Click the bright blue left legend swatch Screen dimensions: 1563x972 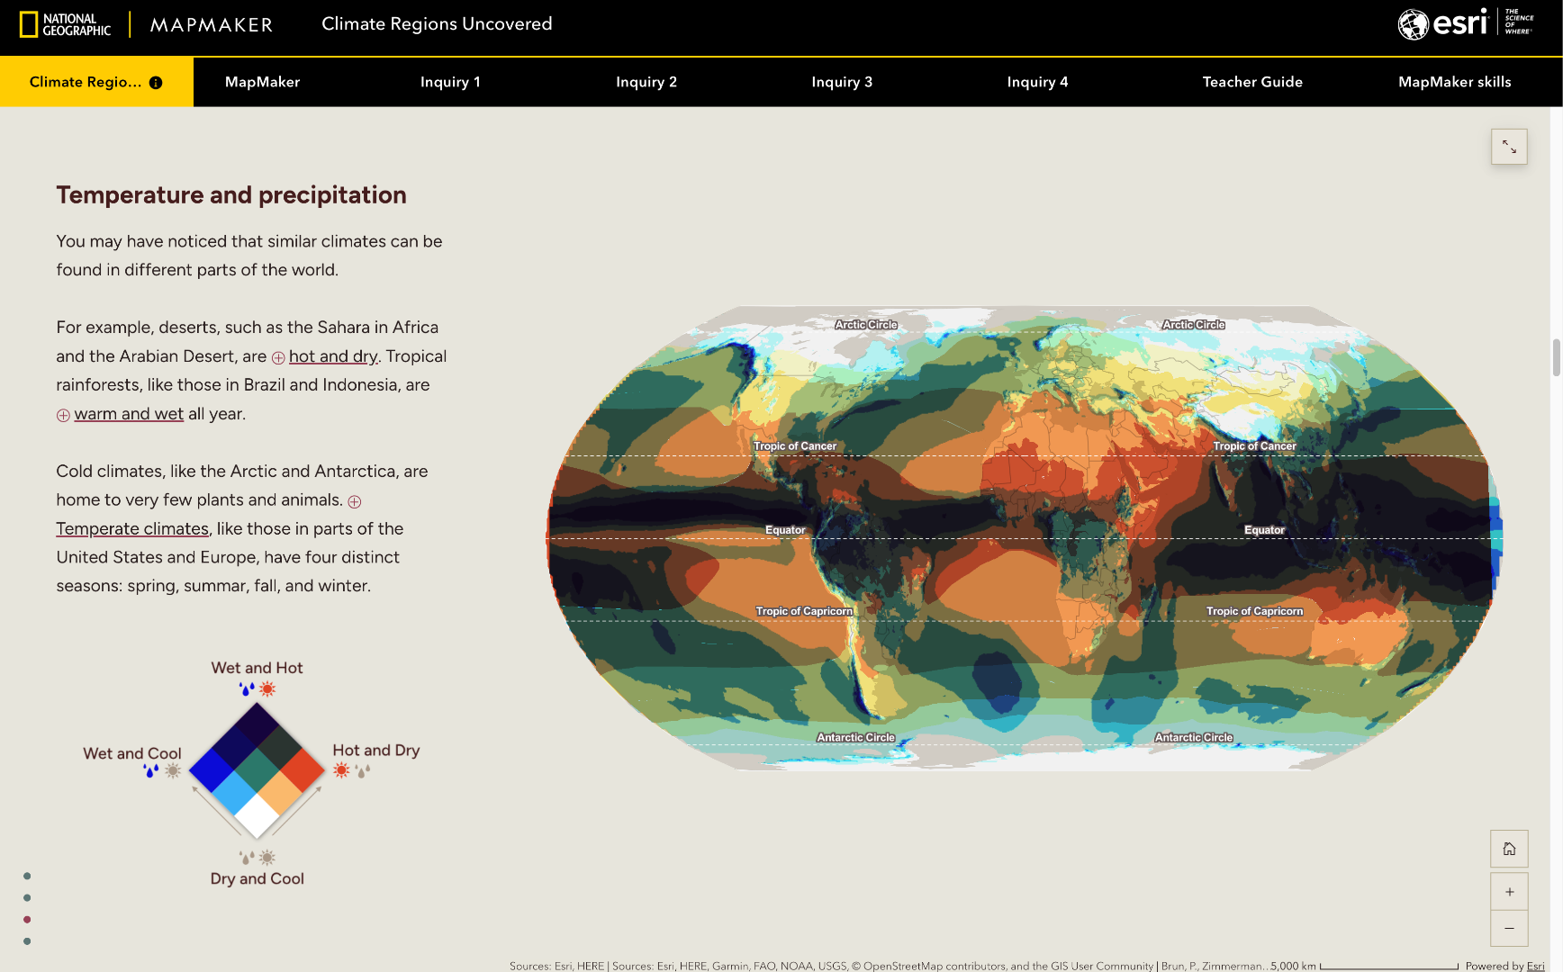coord(212,770)
